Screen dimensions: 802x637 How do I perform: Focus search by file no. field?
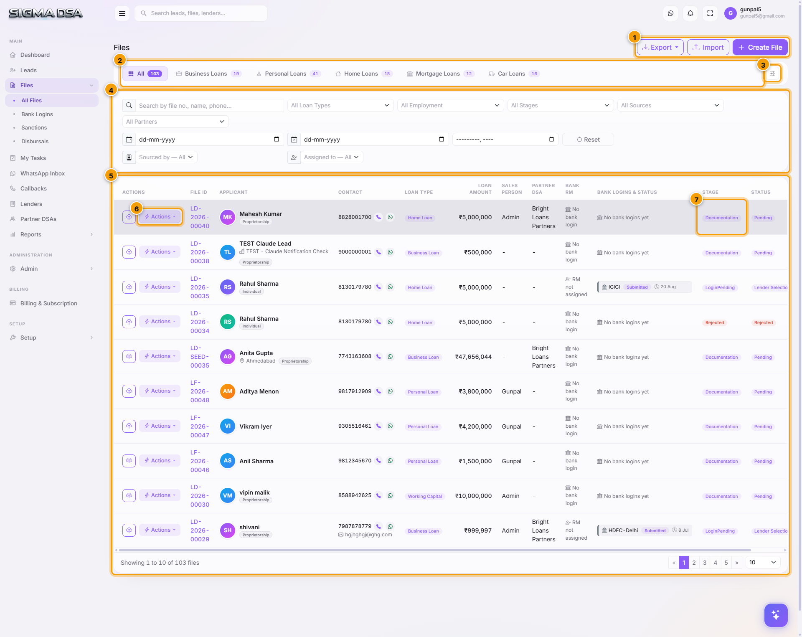[x=210, y=105]
